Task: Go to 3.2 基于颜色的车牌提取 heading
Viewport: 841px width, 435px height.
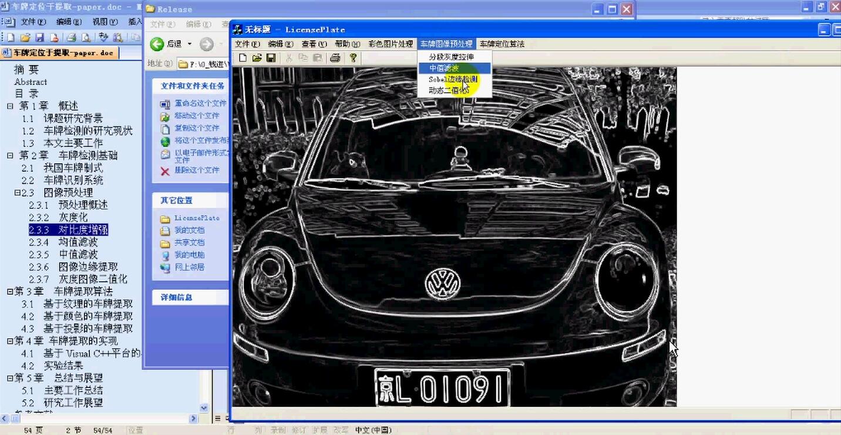Action: tap(78, 316)
